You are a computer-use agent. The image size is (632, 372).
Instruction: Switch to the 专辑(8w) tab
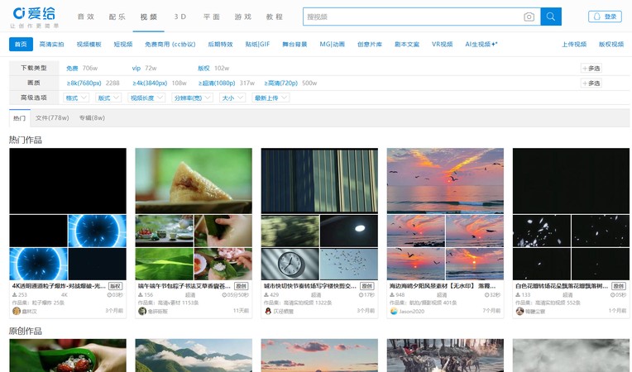click(x=92, y=118)
